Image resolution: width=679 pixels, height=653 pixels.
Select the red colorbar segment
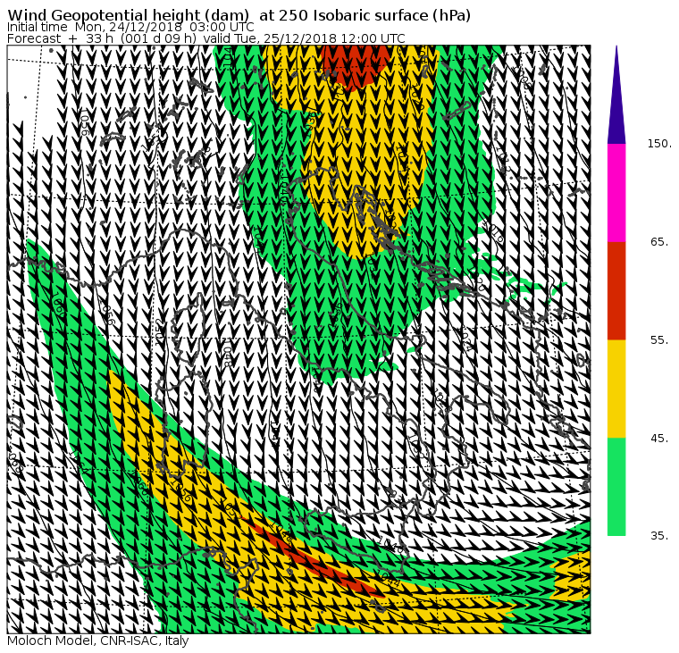(x=616, y=290)
